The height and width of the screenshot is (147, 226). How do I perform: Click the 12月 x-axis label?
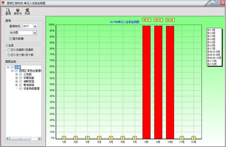point(194,142)
